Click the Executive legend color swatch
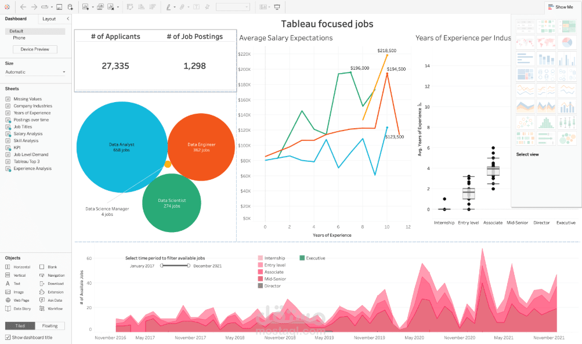 [x=302, y=258]
